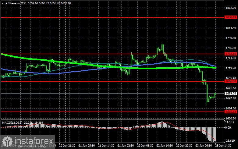The width and height of the screenshot is (238, 149).
Task: Click the 1671.60 price scale value
Action: (x=231, y=88)
